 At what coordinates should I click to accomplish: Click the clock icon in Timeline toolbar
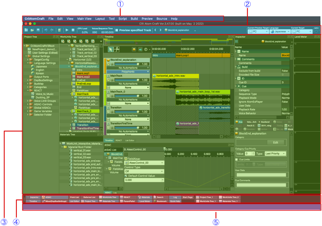click(x=146, y=49)
